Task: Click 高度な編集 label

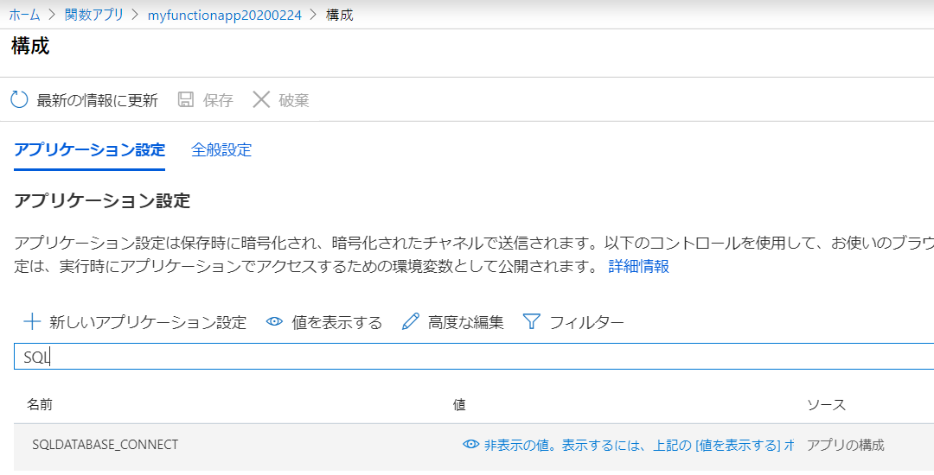Action: 465,322
